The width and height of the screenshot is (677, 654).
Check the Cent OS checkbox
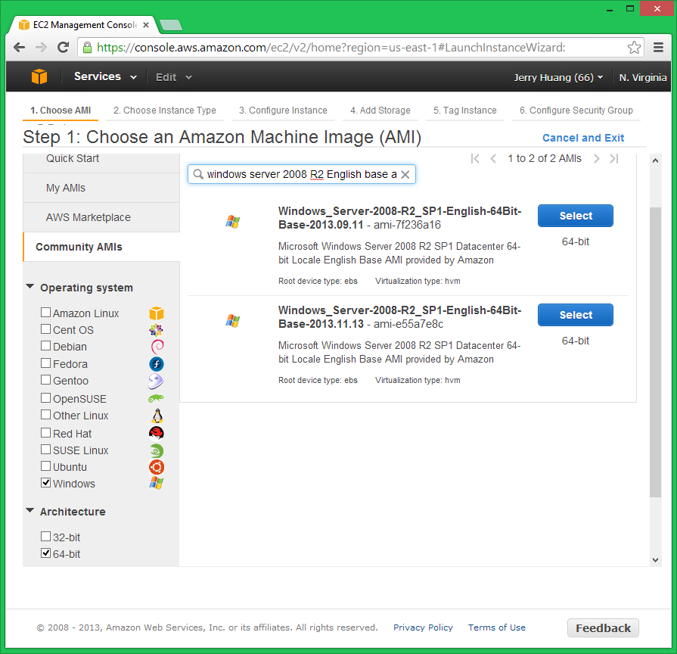pyautogui.click(x=46, y=329)
